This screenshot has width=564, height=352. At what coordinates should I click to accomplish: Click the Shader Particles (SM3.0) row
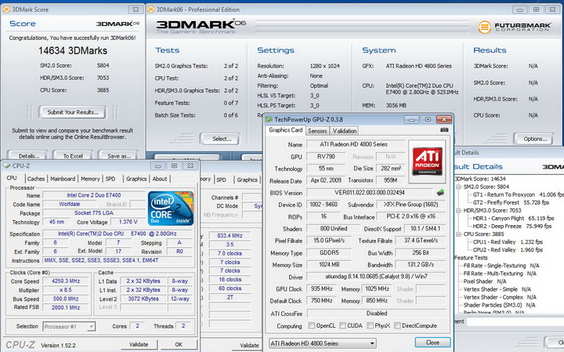pos(499,305)
